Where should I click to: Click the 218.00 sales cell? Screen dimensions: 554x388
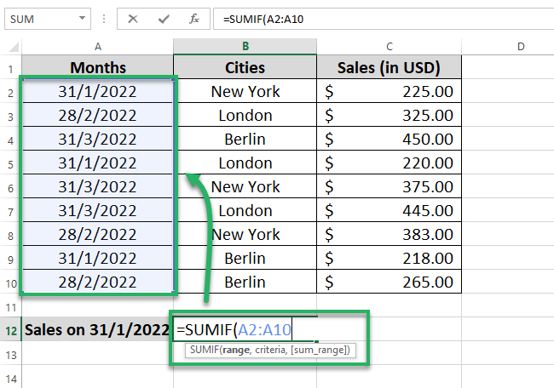[x=389, y=258]
